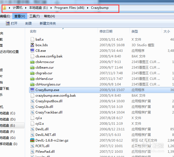Screen dimensions: 174x157
Task: Expand the arrow before 计算机 in breadcrumb
Action: [x=10, y=8]
